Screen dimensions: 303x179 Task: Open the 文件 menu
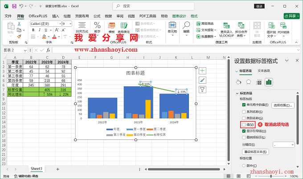[x=8, y=16]
